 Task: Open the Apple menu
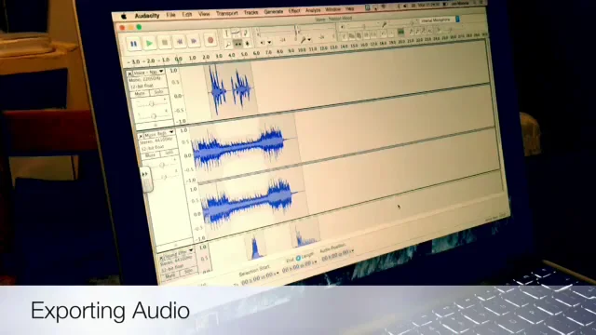124,17
